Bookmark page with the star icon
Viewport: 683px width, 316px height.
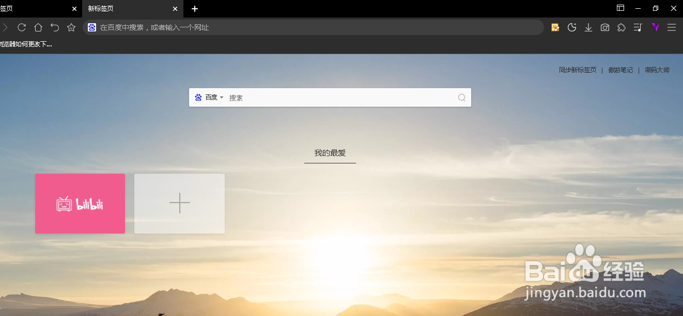tap(71, 27)
